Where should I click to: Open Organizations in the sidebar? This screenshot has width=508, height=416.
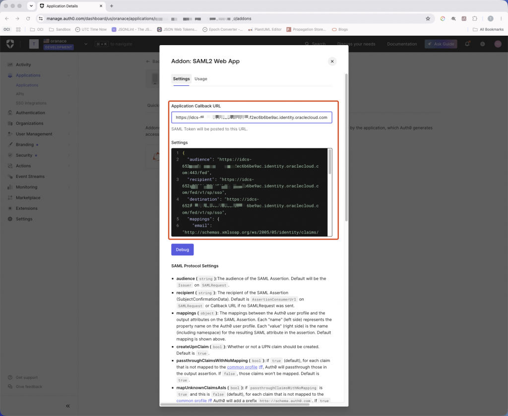pos(29,123)
